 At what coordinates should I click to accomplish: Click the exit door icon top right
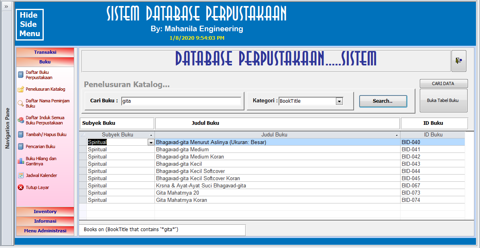(458, 61)
